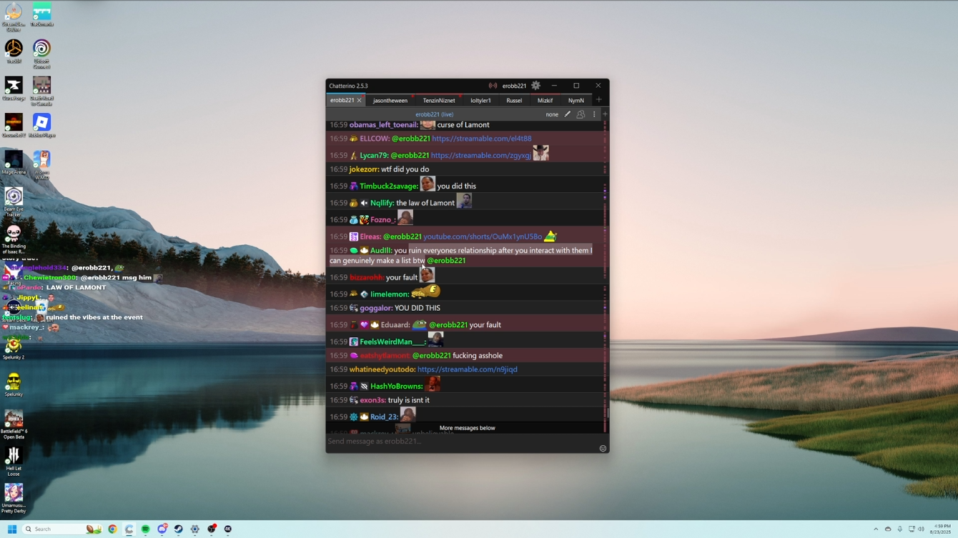The width and height of the screenshot is (958, 538).
Task: Click username exon3s in chat
Action: pyautogui.click(x=372, y=400)
